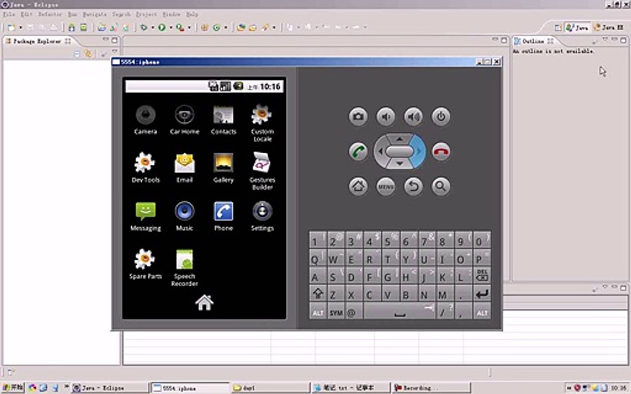Click the @ key on emulator keyboard

[x=353, y=312]
